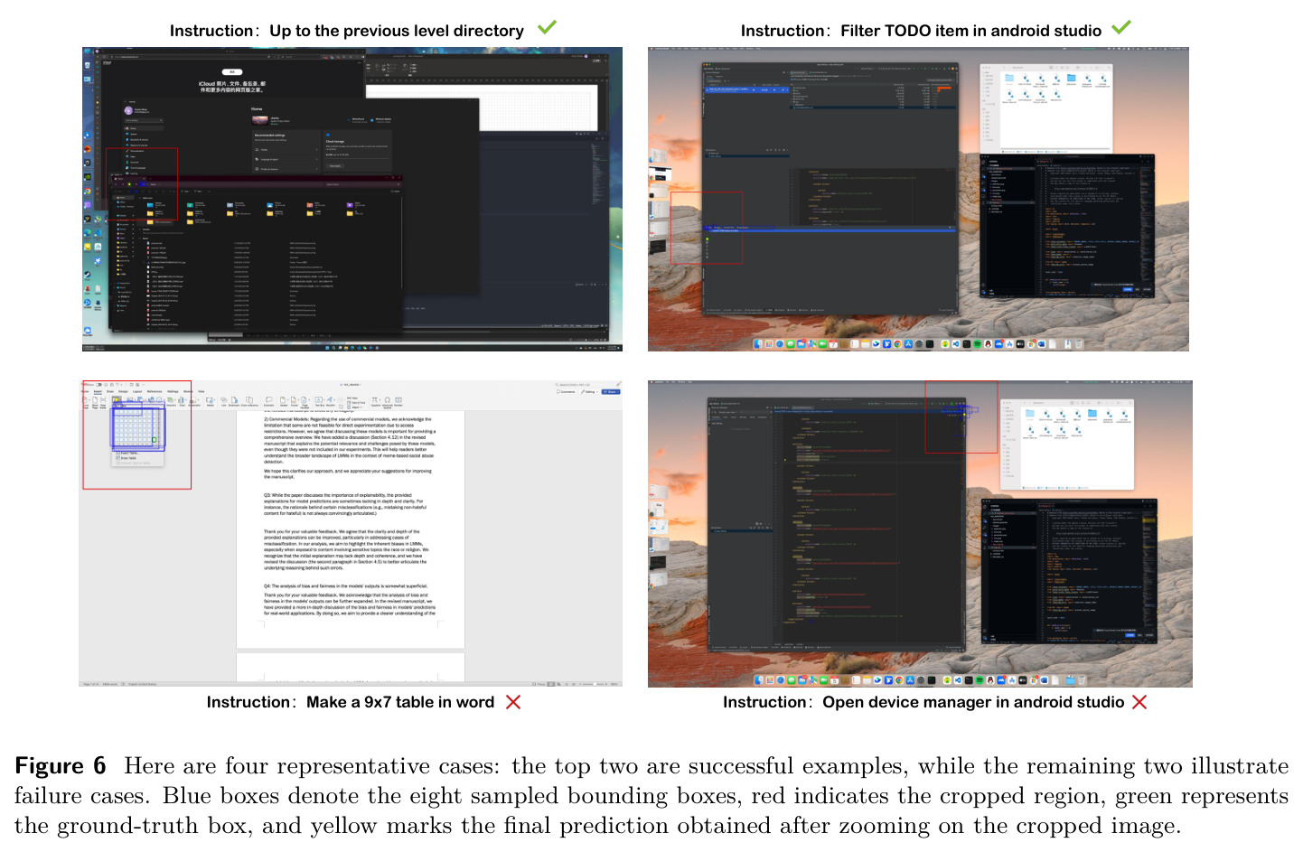
Task: Switch to the References tab in Word
Action: click(x=155, y=391)
